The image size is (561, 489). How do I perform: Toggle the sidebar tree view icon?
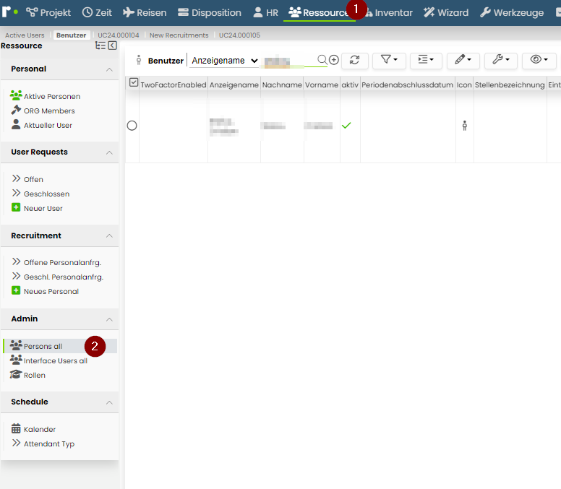click(100, 46)
